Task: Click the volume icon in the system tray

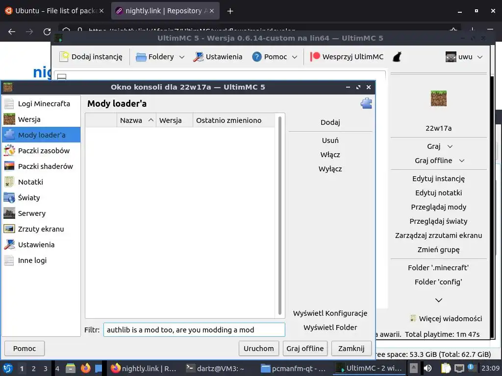Action: point(427,368)
